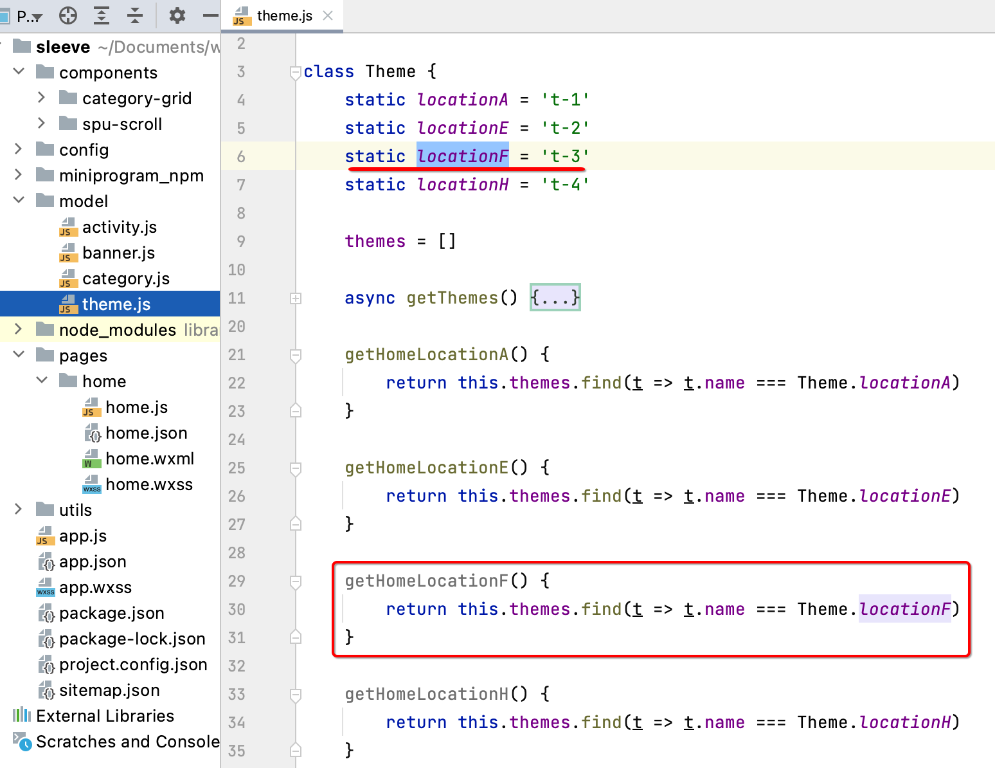
Task: Expand the utils folder
Action: tap(19, 509)
